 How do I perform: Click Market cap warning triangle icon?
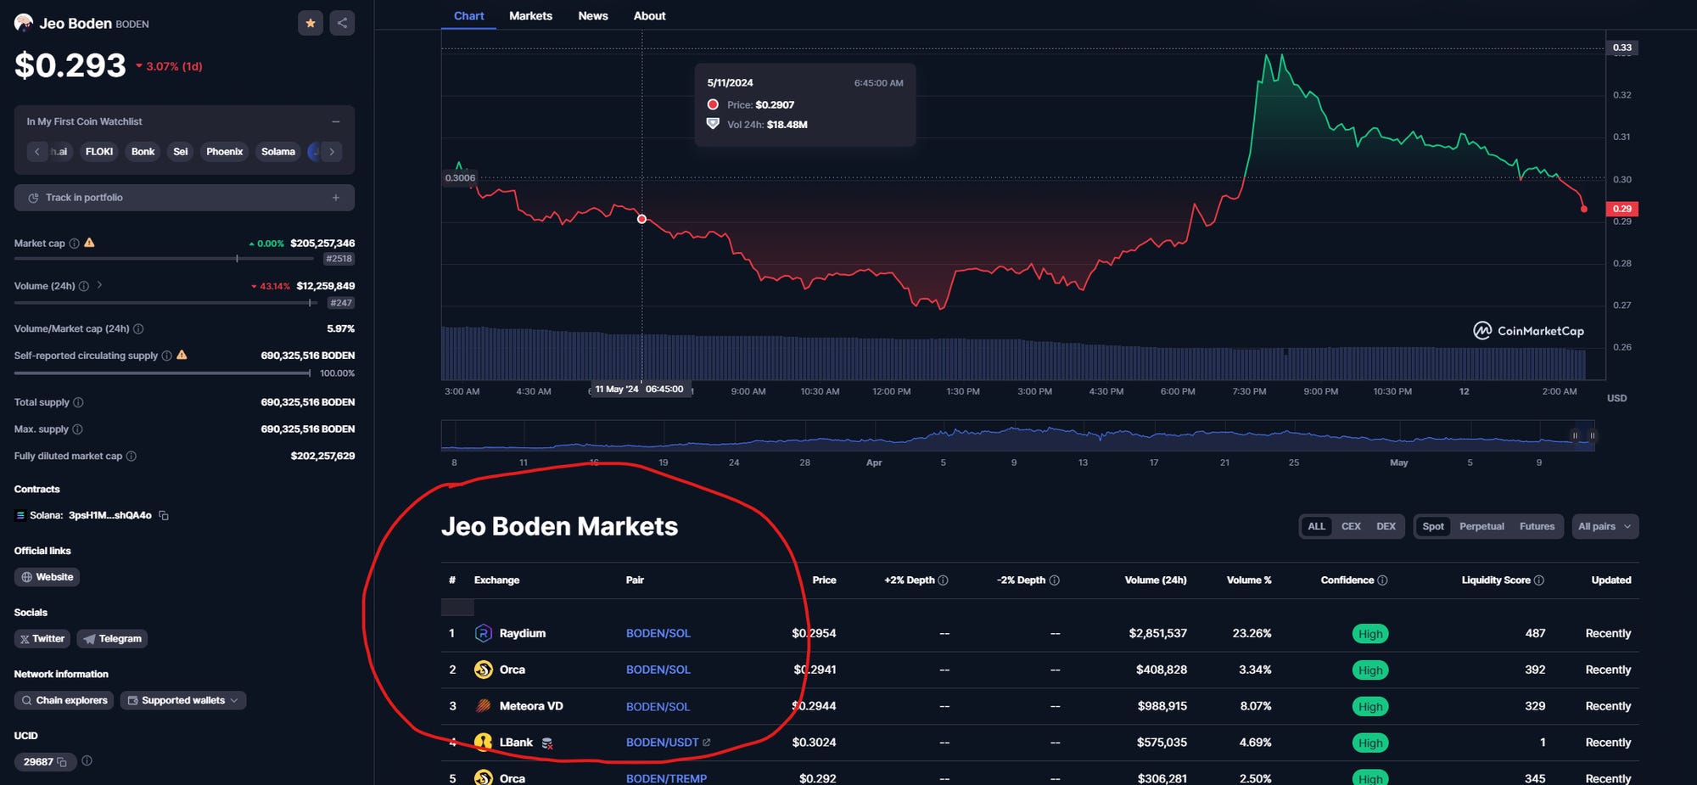(x=90, y=243)
